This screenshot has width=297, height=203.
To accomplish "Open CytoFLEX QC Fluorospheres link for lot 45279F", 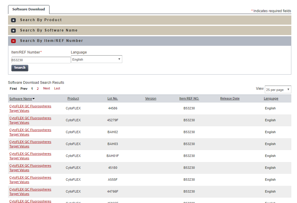I will tap(30, 120).
